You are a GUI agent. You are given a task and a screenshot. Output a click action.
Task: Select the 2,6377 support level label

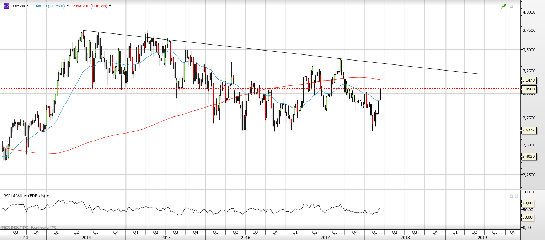pyautogui.click(x=528, y=130)
